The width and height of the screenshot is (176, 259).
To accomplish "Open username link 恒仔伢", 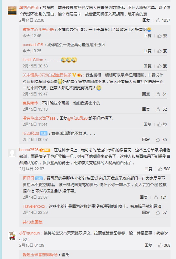I will click(x=28, y=178).
